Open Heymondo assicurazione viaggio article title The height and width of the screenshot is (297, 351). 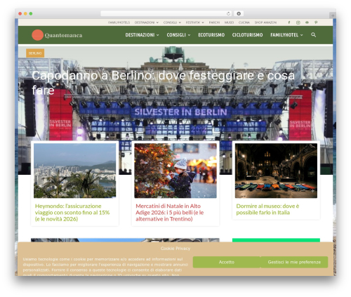72,213
